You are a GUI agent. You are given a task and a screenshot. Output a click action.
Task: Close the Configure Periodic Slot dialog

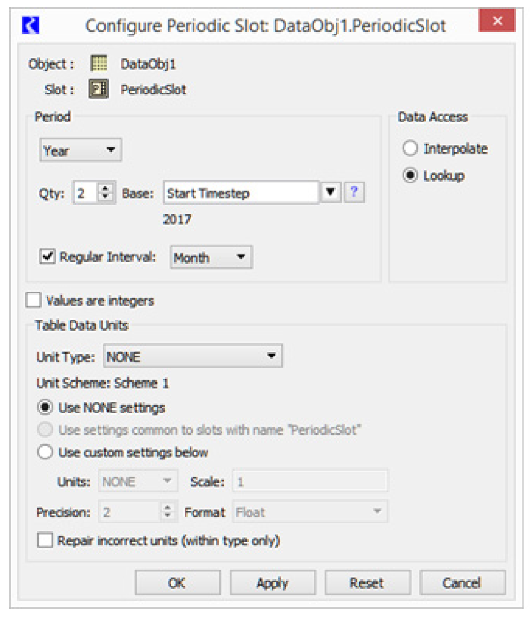click(x=497, y=21)
